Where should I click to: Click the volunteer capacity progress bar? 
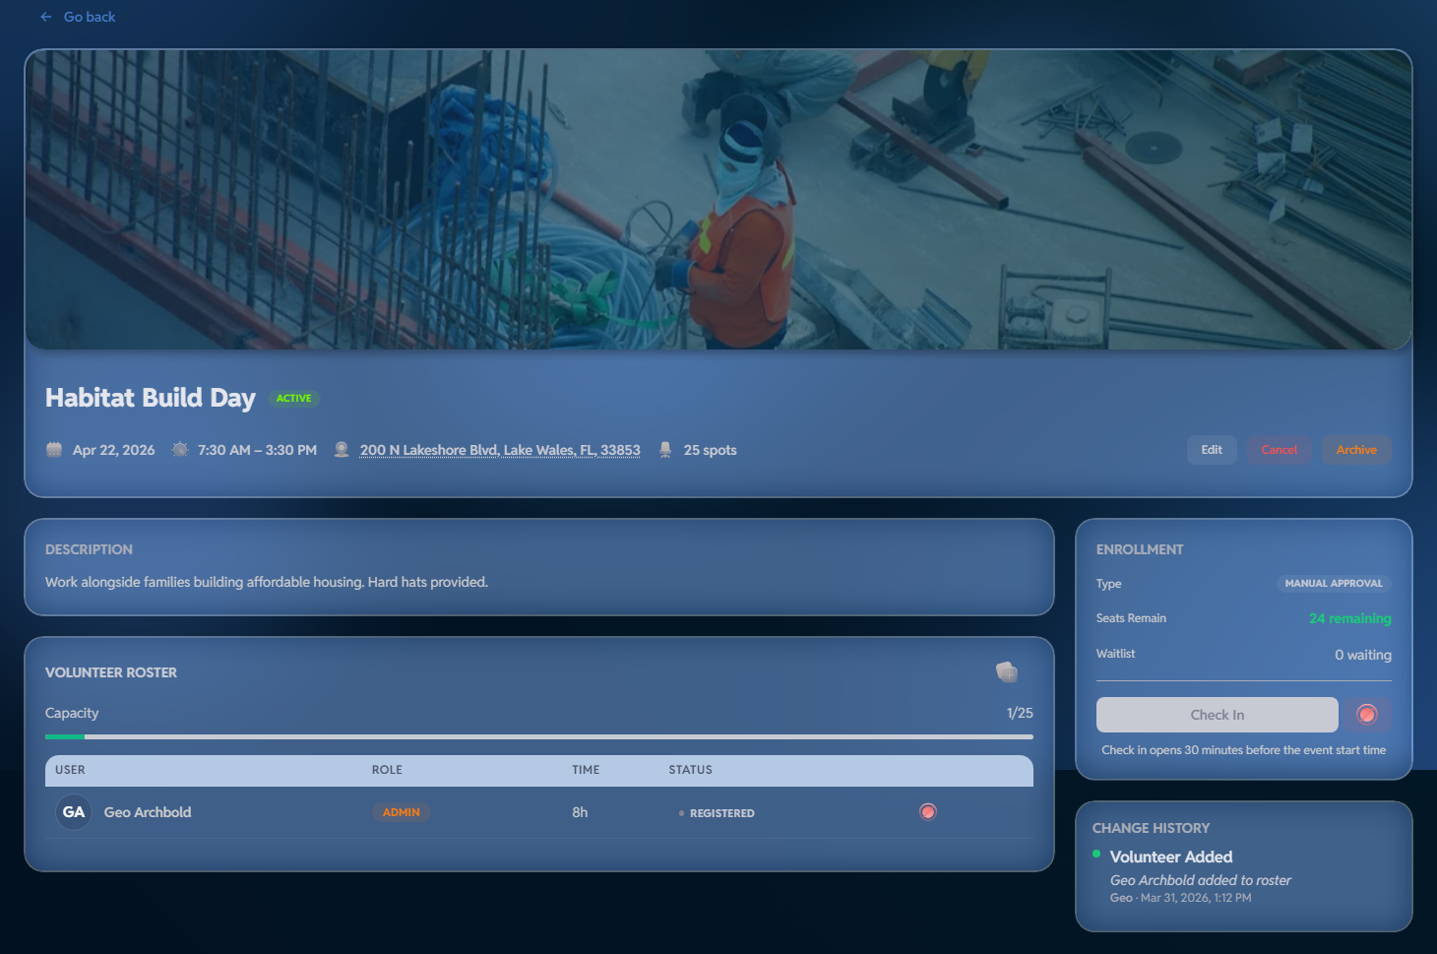(538, 736)
